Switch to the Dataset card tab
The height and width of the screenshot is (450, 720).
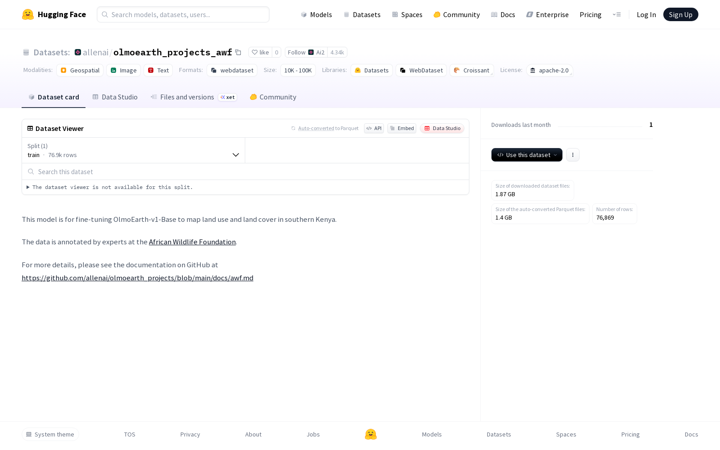54,97
